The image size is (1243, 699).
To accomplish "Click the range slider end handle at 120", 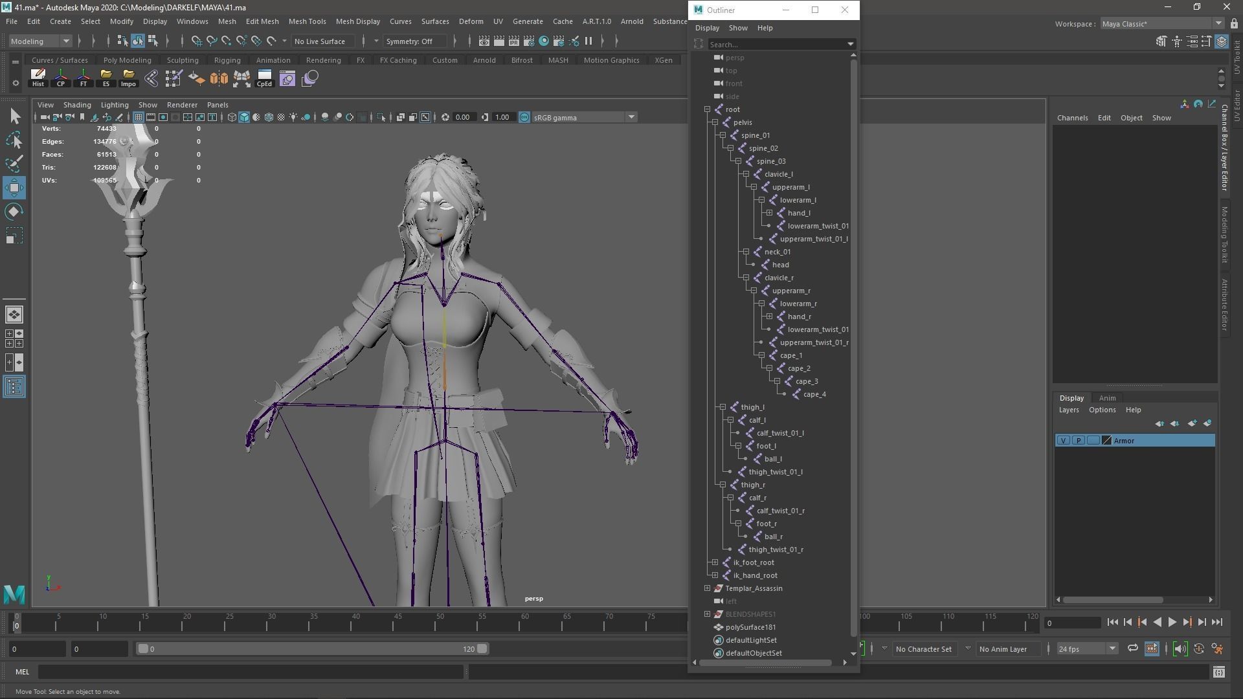I will click(x=482, y=649).
